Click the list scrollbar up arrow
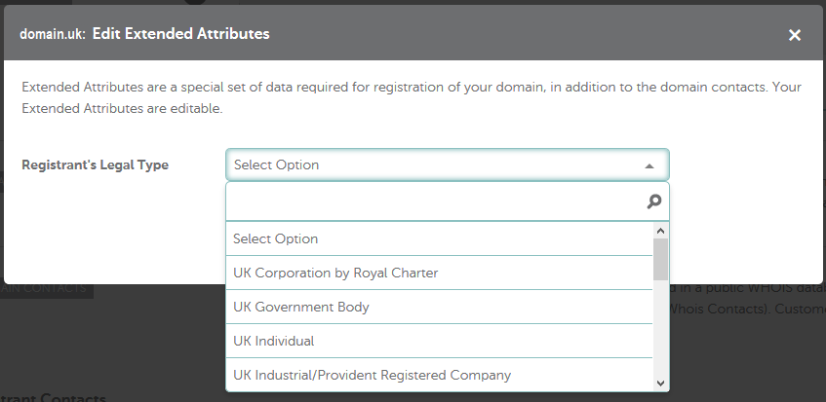Screen dimensions: 826x402 pyautogui.click(x=660, y=230)
